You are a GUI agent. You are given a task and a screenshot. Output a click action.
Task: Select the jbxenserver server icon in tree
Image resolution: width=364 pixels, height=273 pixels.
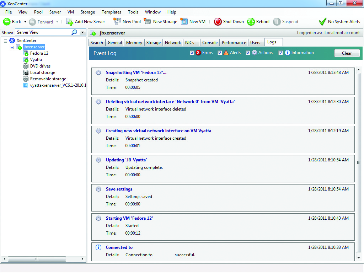pyautogui.click(x=19, y=47)
